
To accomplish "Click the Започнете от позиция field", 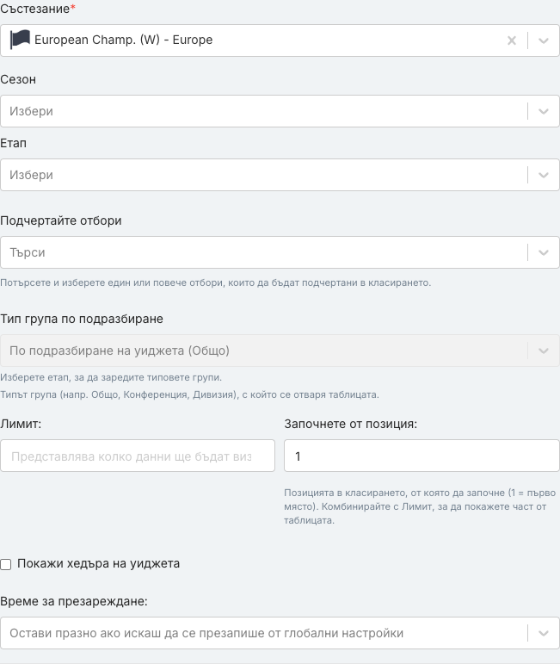I will click(422, 456).
